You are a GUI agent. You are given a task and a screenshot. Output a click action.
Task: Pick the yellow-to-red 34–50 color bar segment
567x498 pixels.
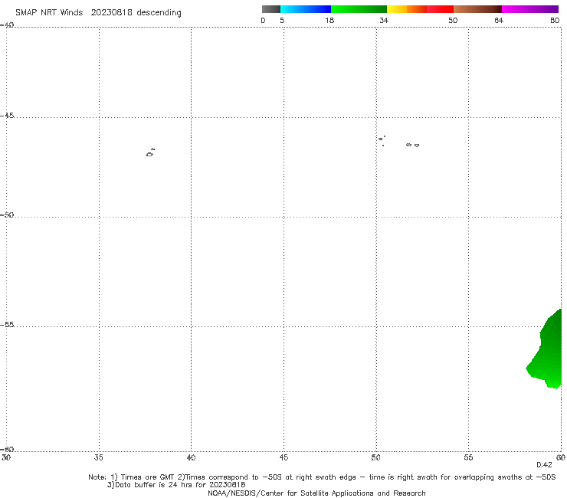[x=420, y=9]
